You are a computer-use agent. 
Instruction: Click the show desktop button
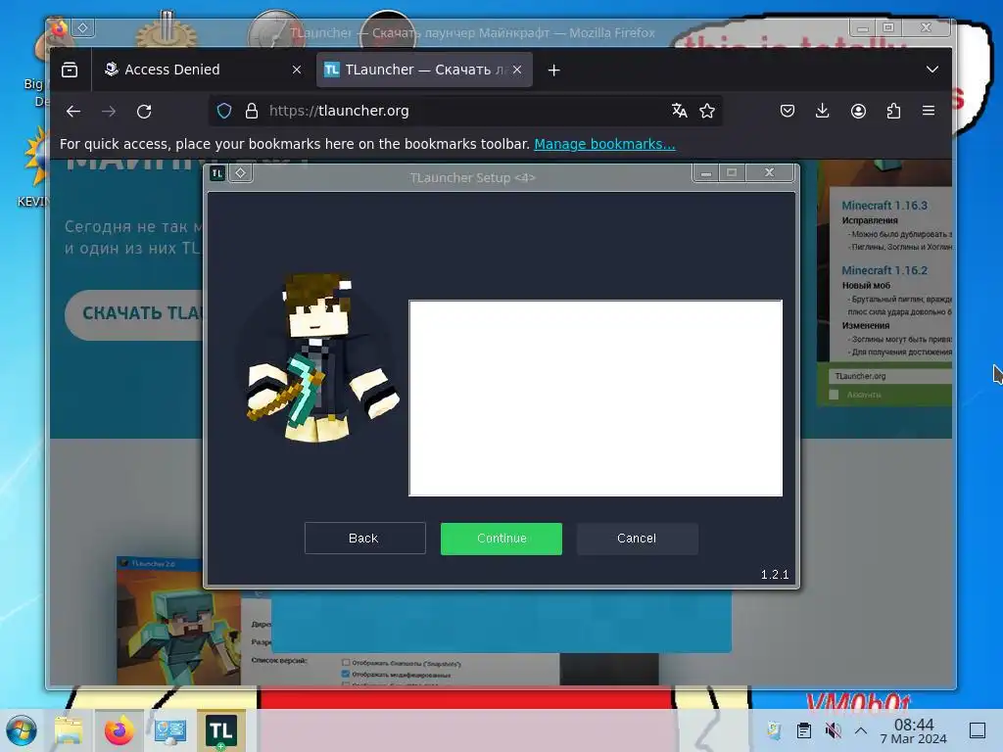(x=978, y=730)
